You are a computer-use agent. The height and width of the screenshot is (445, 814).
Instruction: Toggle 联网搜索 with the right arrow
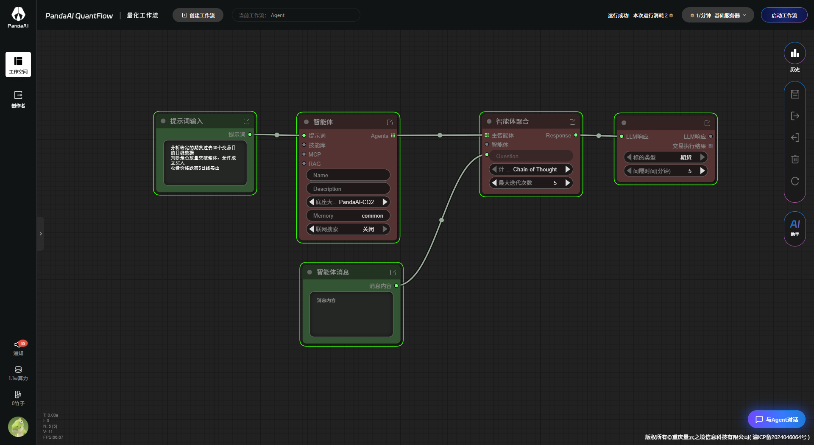click(385, 229)
